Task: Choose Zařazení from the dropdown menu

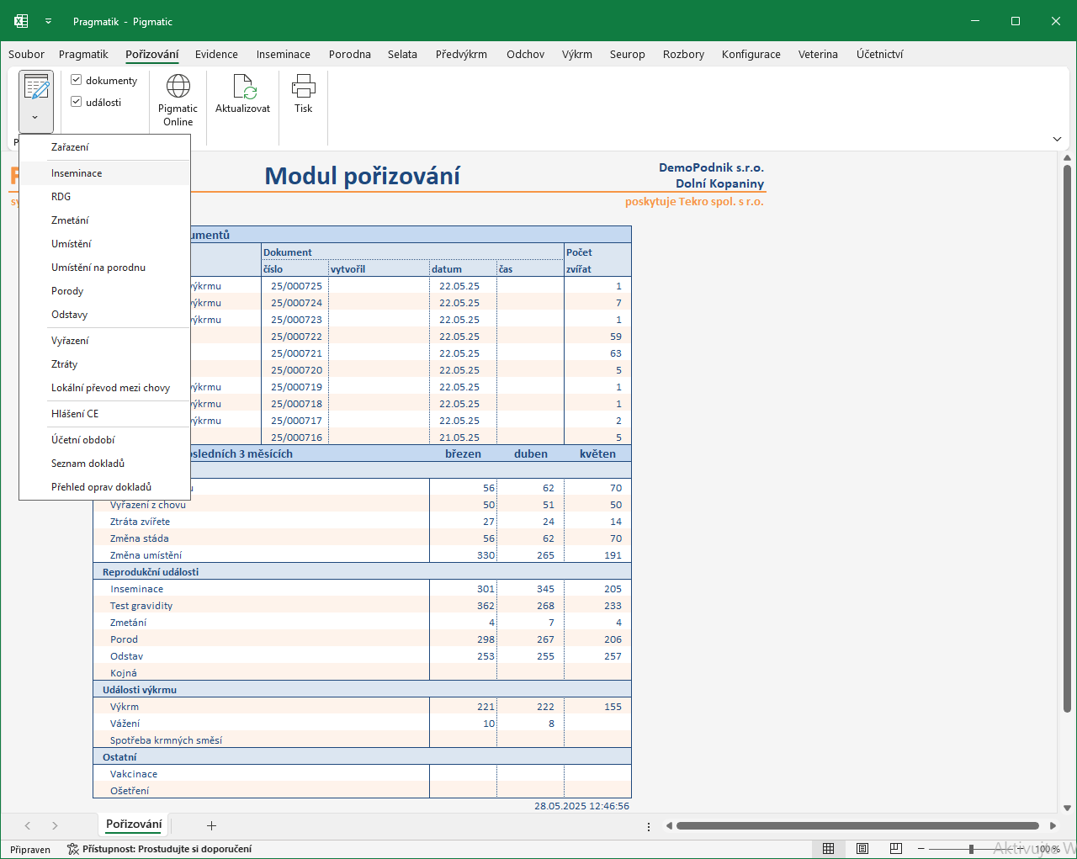Action: point(105,147)
